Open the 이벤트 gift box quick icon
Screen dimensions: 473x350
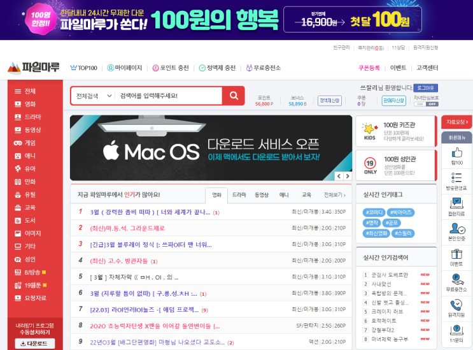click(456, 258)
